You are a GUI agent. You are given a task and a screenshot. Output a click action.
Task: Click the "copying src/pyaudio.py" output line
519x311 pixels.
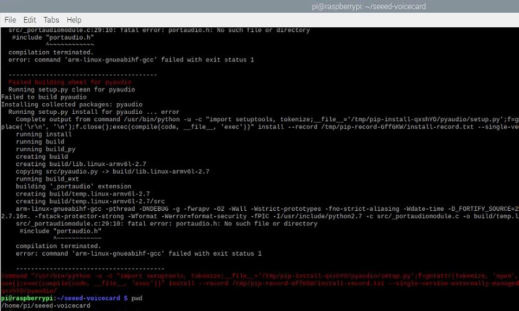pos(113,172)
